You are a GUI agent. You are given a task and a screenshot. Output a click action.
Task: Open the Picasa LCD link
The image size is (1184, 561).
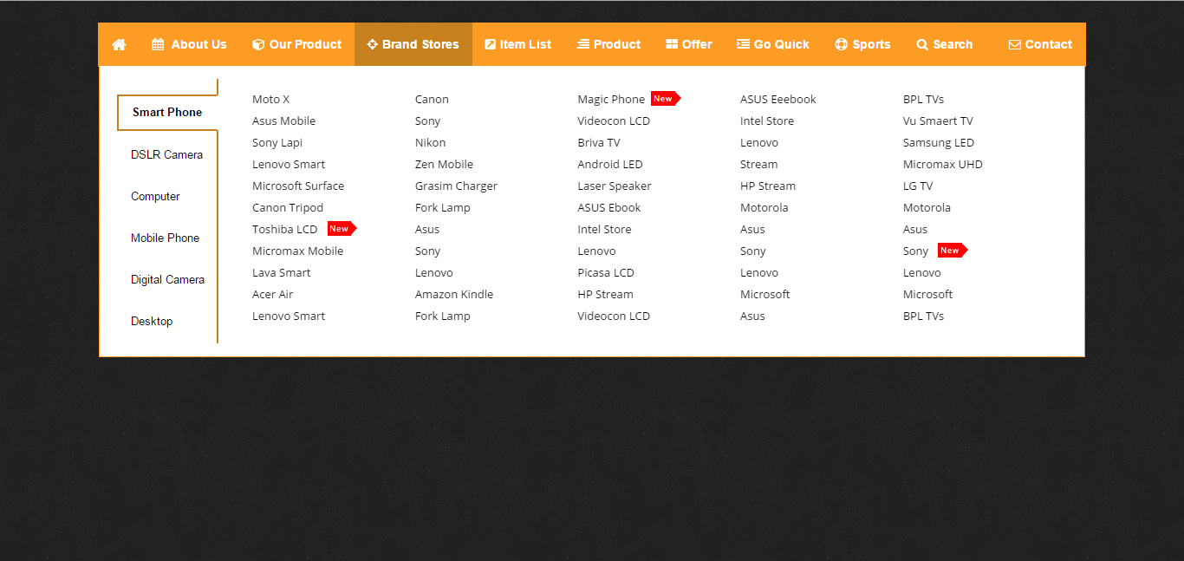[x=607, y=272]
